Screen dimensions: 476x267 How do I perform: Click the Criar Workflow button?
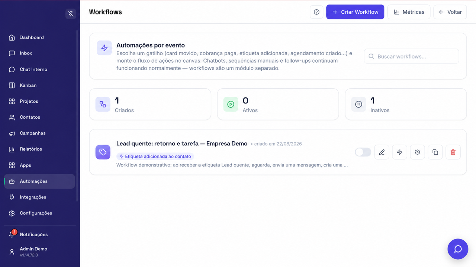[355, 12]
